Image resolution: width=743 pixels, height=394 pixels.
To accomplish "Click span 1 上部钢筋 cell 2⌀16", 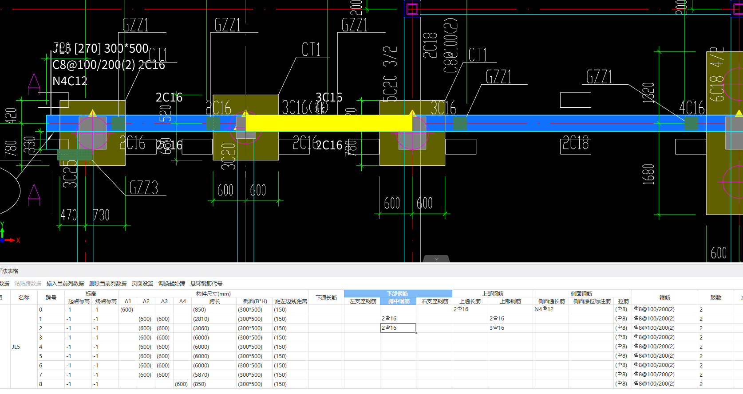I will coord(510,319).
